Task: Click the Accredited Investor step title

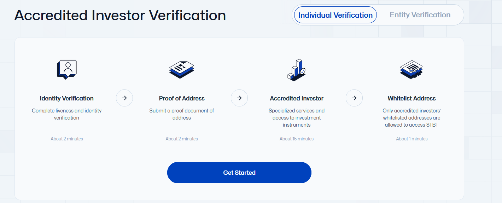Action: (297, 98)
